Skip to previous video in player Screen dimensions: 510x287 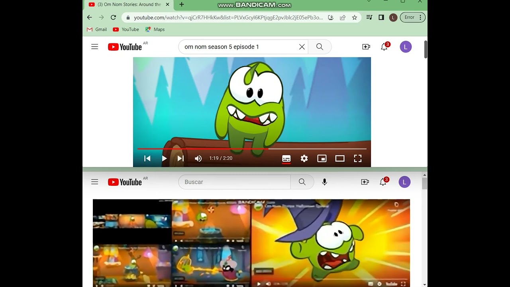coord(147,158)
